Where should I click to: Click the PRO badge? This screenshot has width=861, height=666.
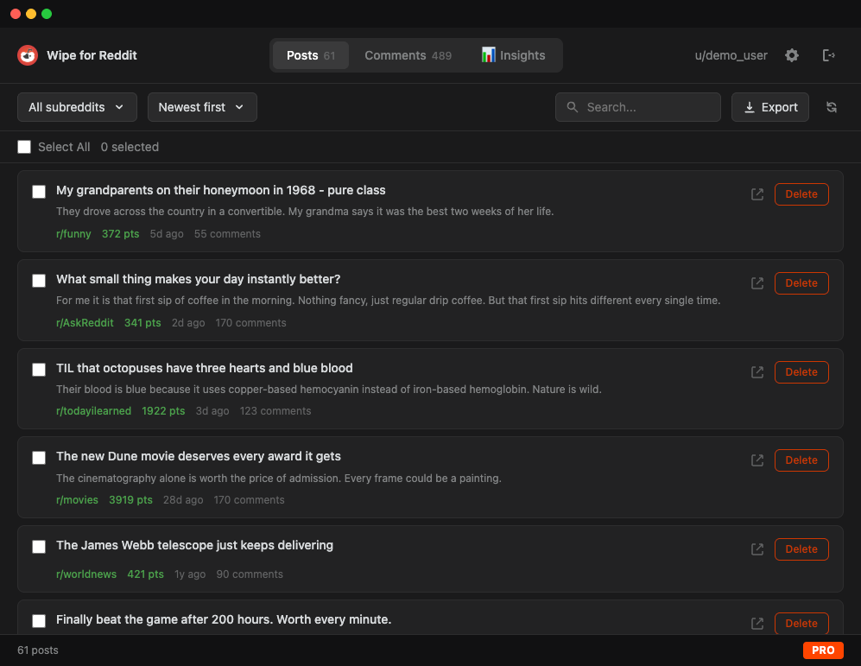(823, 650)
